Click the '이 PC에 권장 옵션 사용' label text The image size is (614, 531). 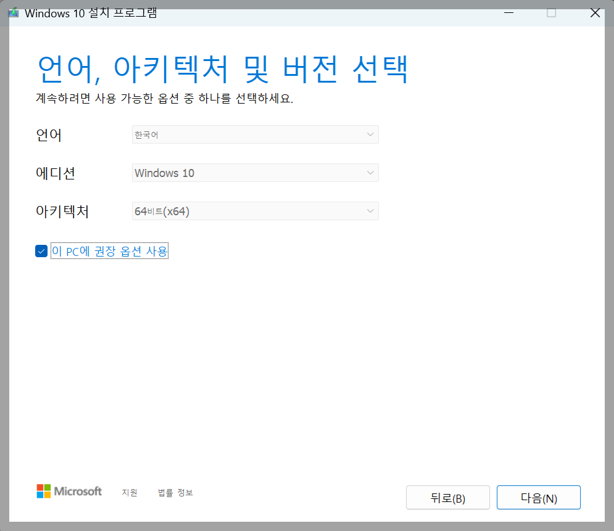click(x=110, y=251)
